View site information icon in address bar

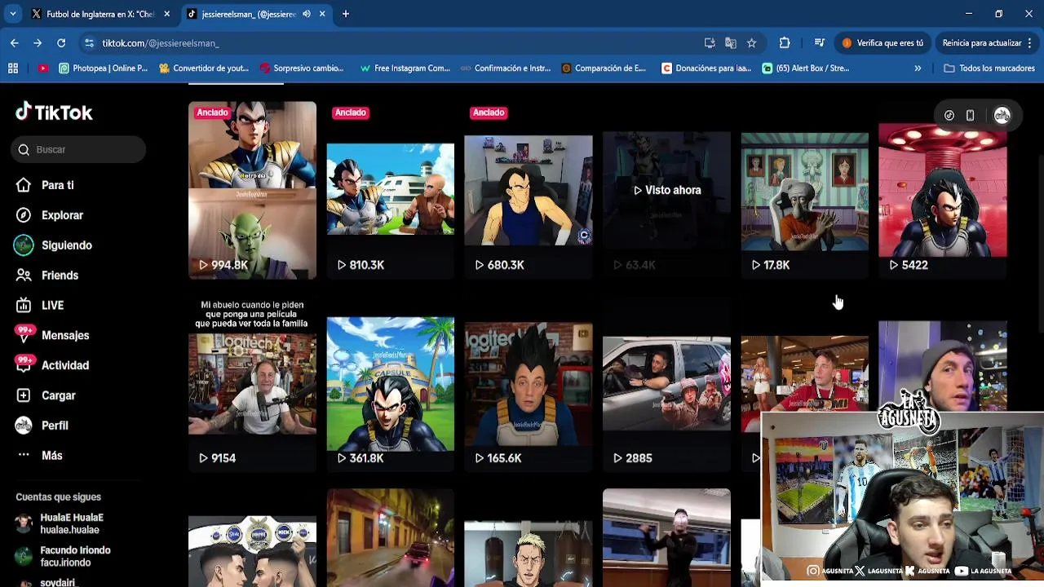tap(89, 42)
